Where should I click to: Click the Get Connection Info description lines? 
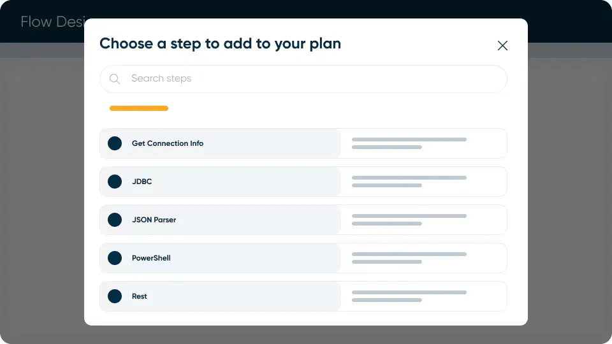409,143
